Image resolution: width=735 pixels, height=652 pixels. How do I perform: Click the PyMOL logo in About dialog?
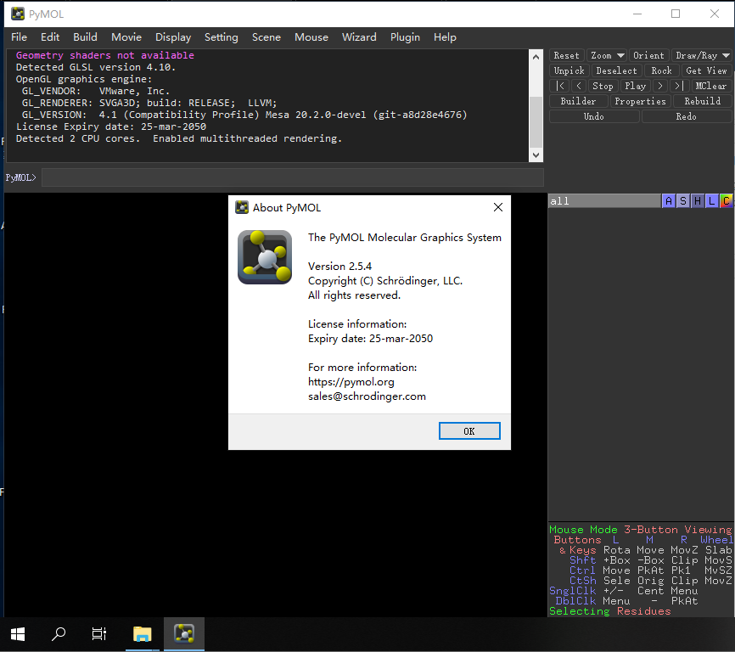tap(265, 257)
